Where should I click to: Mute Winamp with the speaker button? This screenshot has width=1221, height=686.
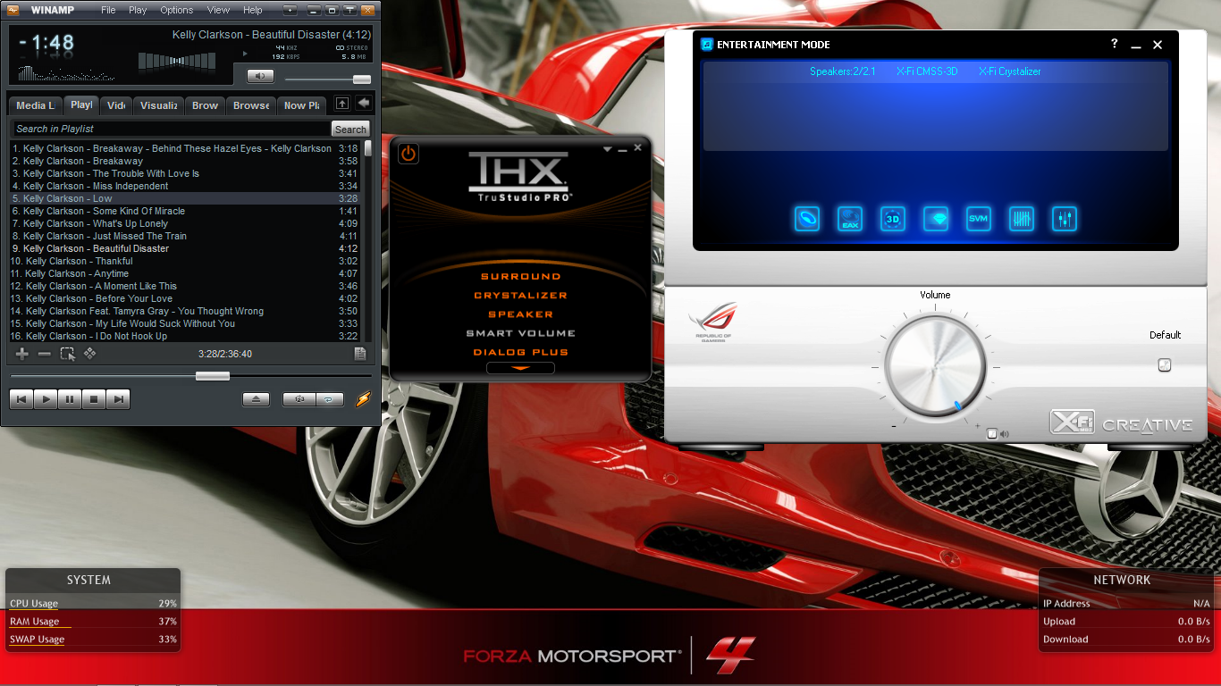point(260,76)
